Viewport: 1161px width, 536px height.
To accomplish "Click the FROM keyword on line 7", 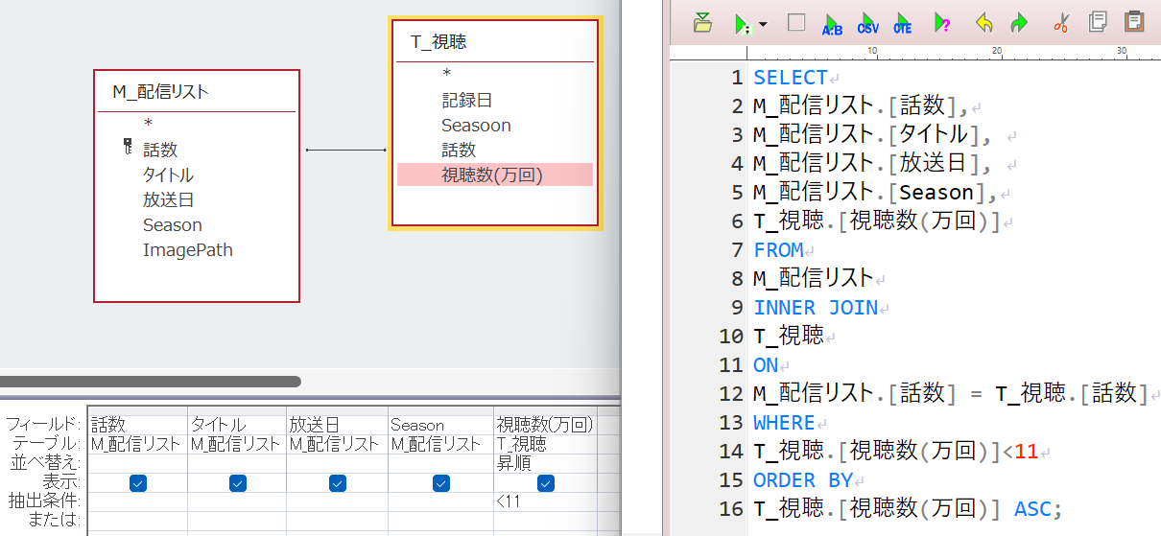I will [x=778, y=250].
